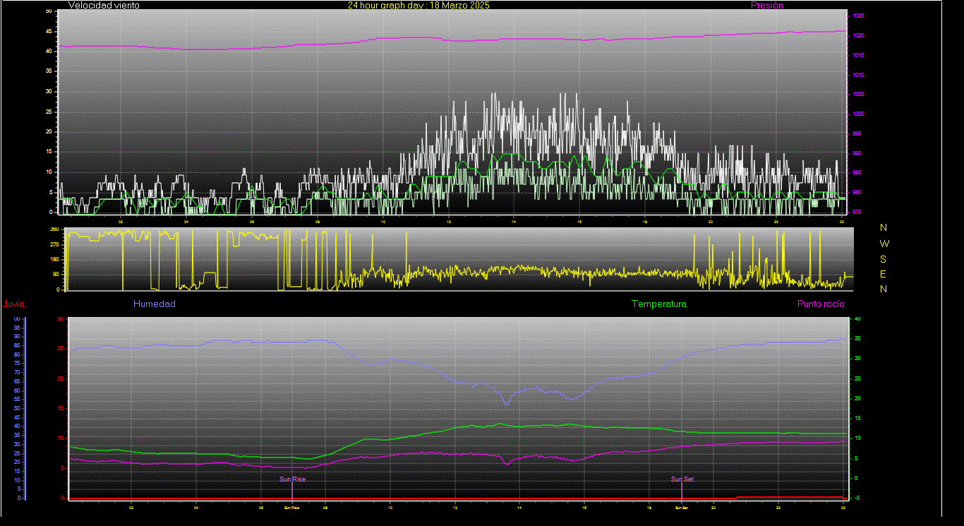Select the red 'lluvia' legend label

pyautogui.click(x=14, y=304)
